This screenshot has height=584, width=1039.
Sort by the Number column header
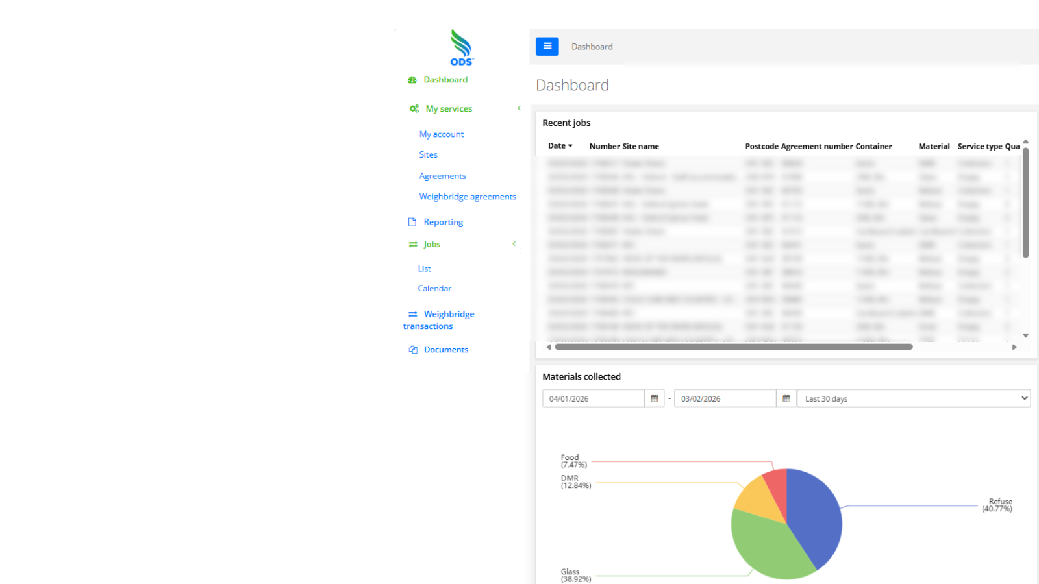click(605, 147)
